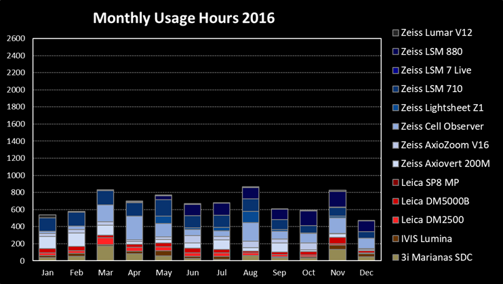Viewport: 503px width, 284px height.
Task: Click the 1000 tick label on the vertical axis
Action: [16, 176]
